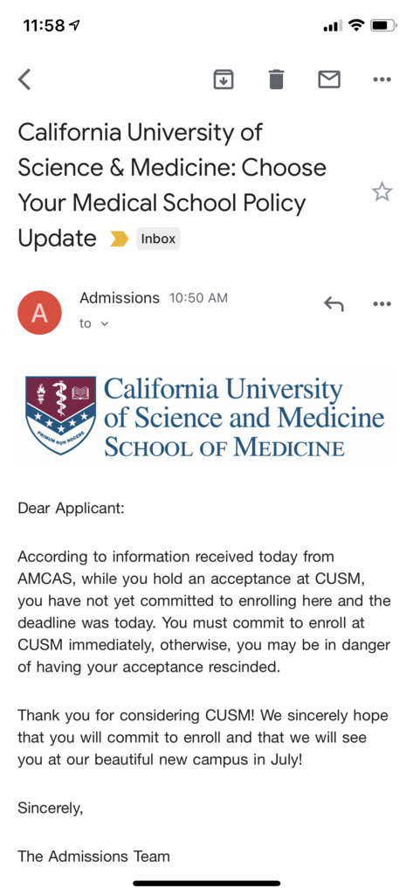Tap the Admissions sender name
The width and height of the screenshot is (413, 895).
tap(120, 298)
